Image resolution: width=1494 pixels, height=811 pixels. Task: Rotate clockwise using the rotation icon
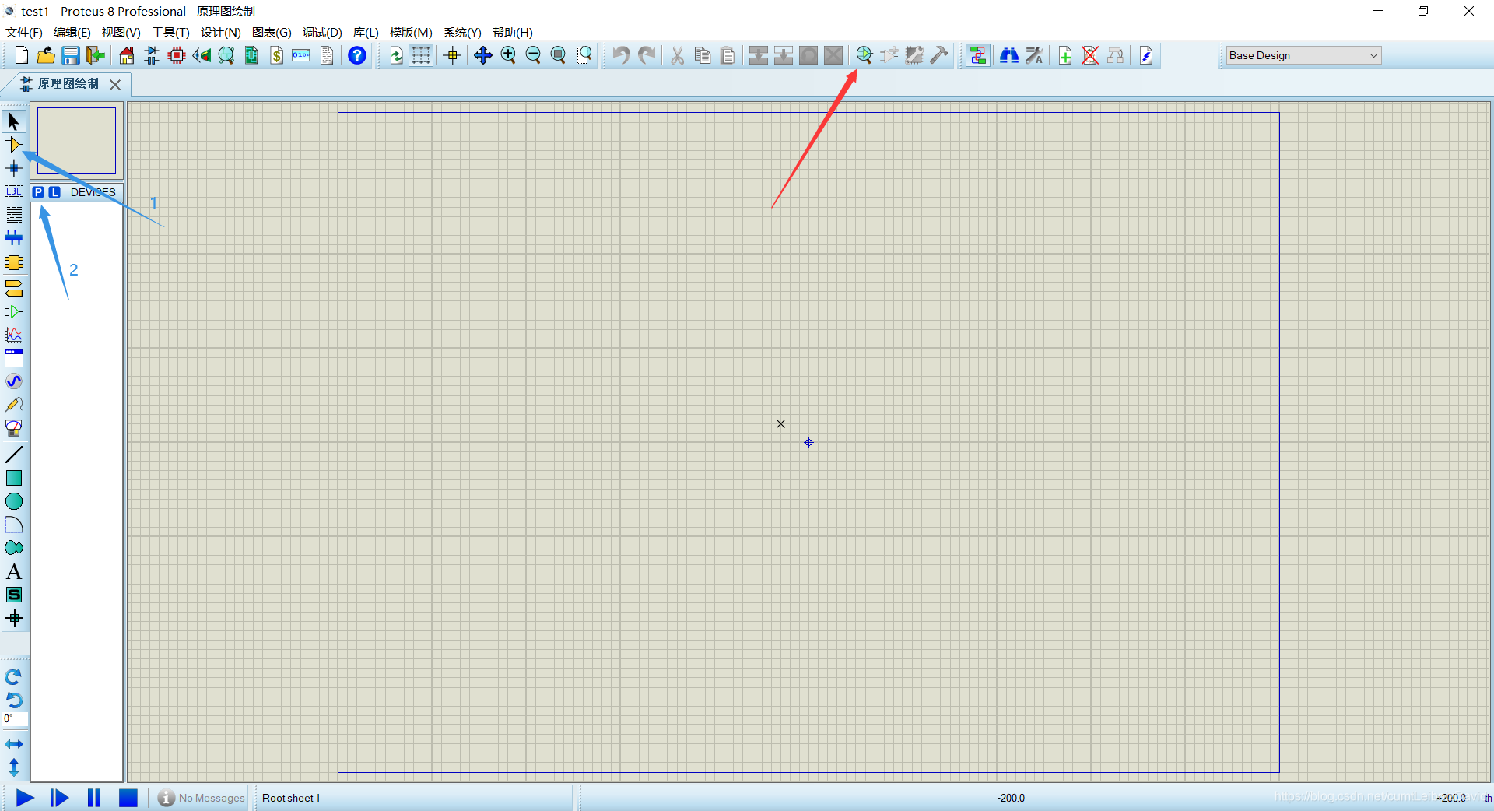[x=14, y=676]
